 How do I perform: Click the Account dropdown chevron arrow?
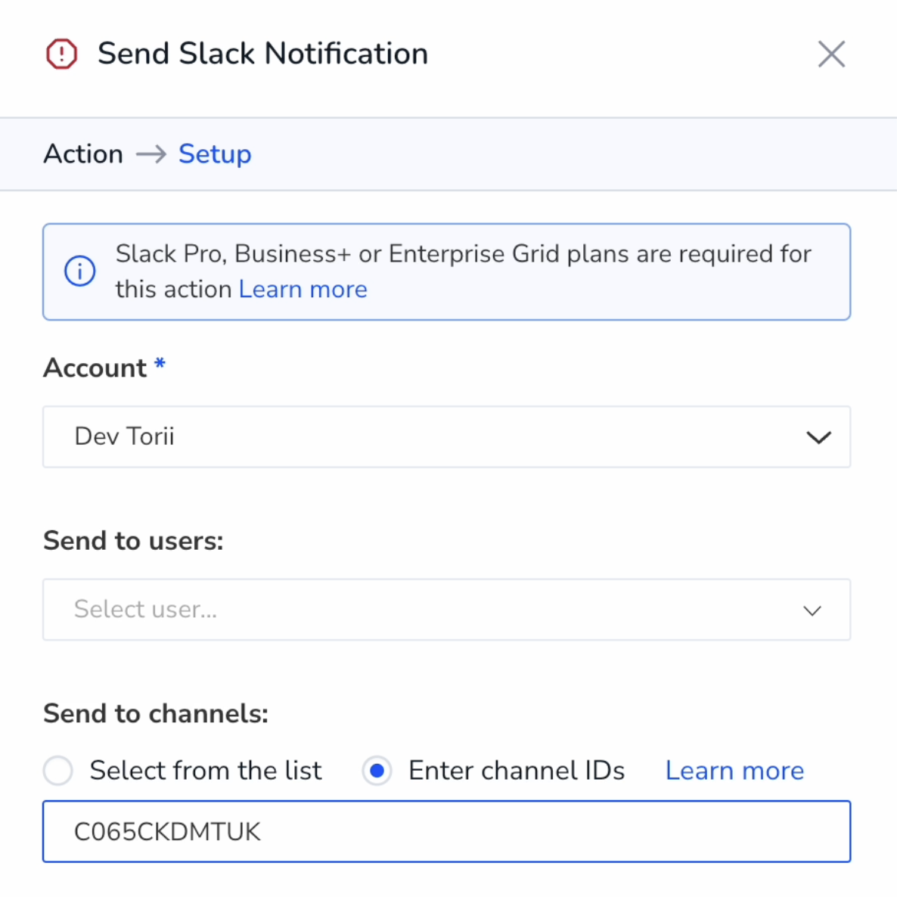pos(818,438)
